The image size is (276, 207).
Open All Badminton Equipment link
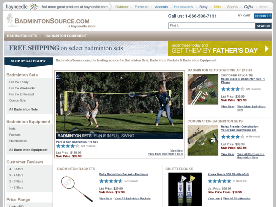[28, 150]
